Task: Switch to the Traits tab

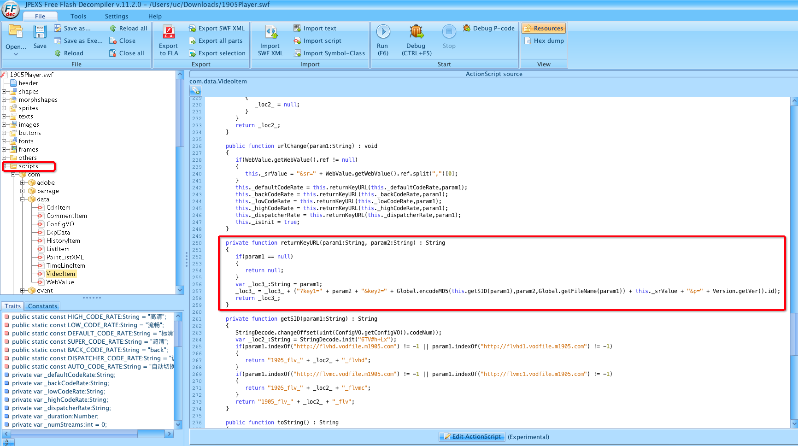Action: [x=13, y=306]
